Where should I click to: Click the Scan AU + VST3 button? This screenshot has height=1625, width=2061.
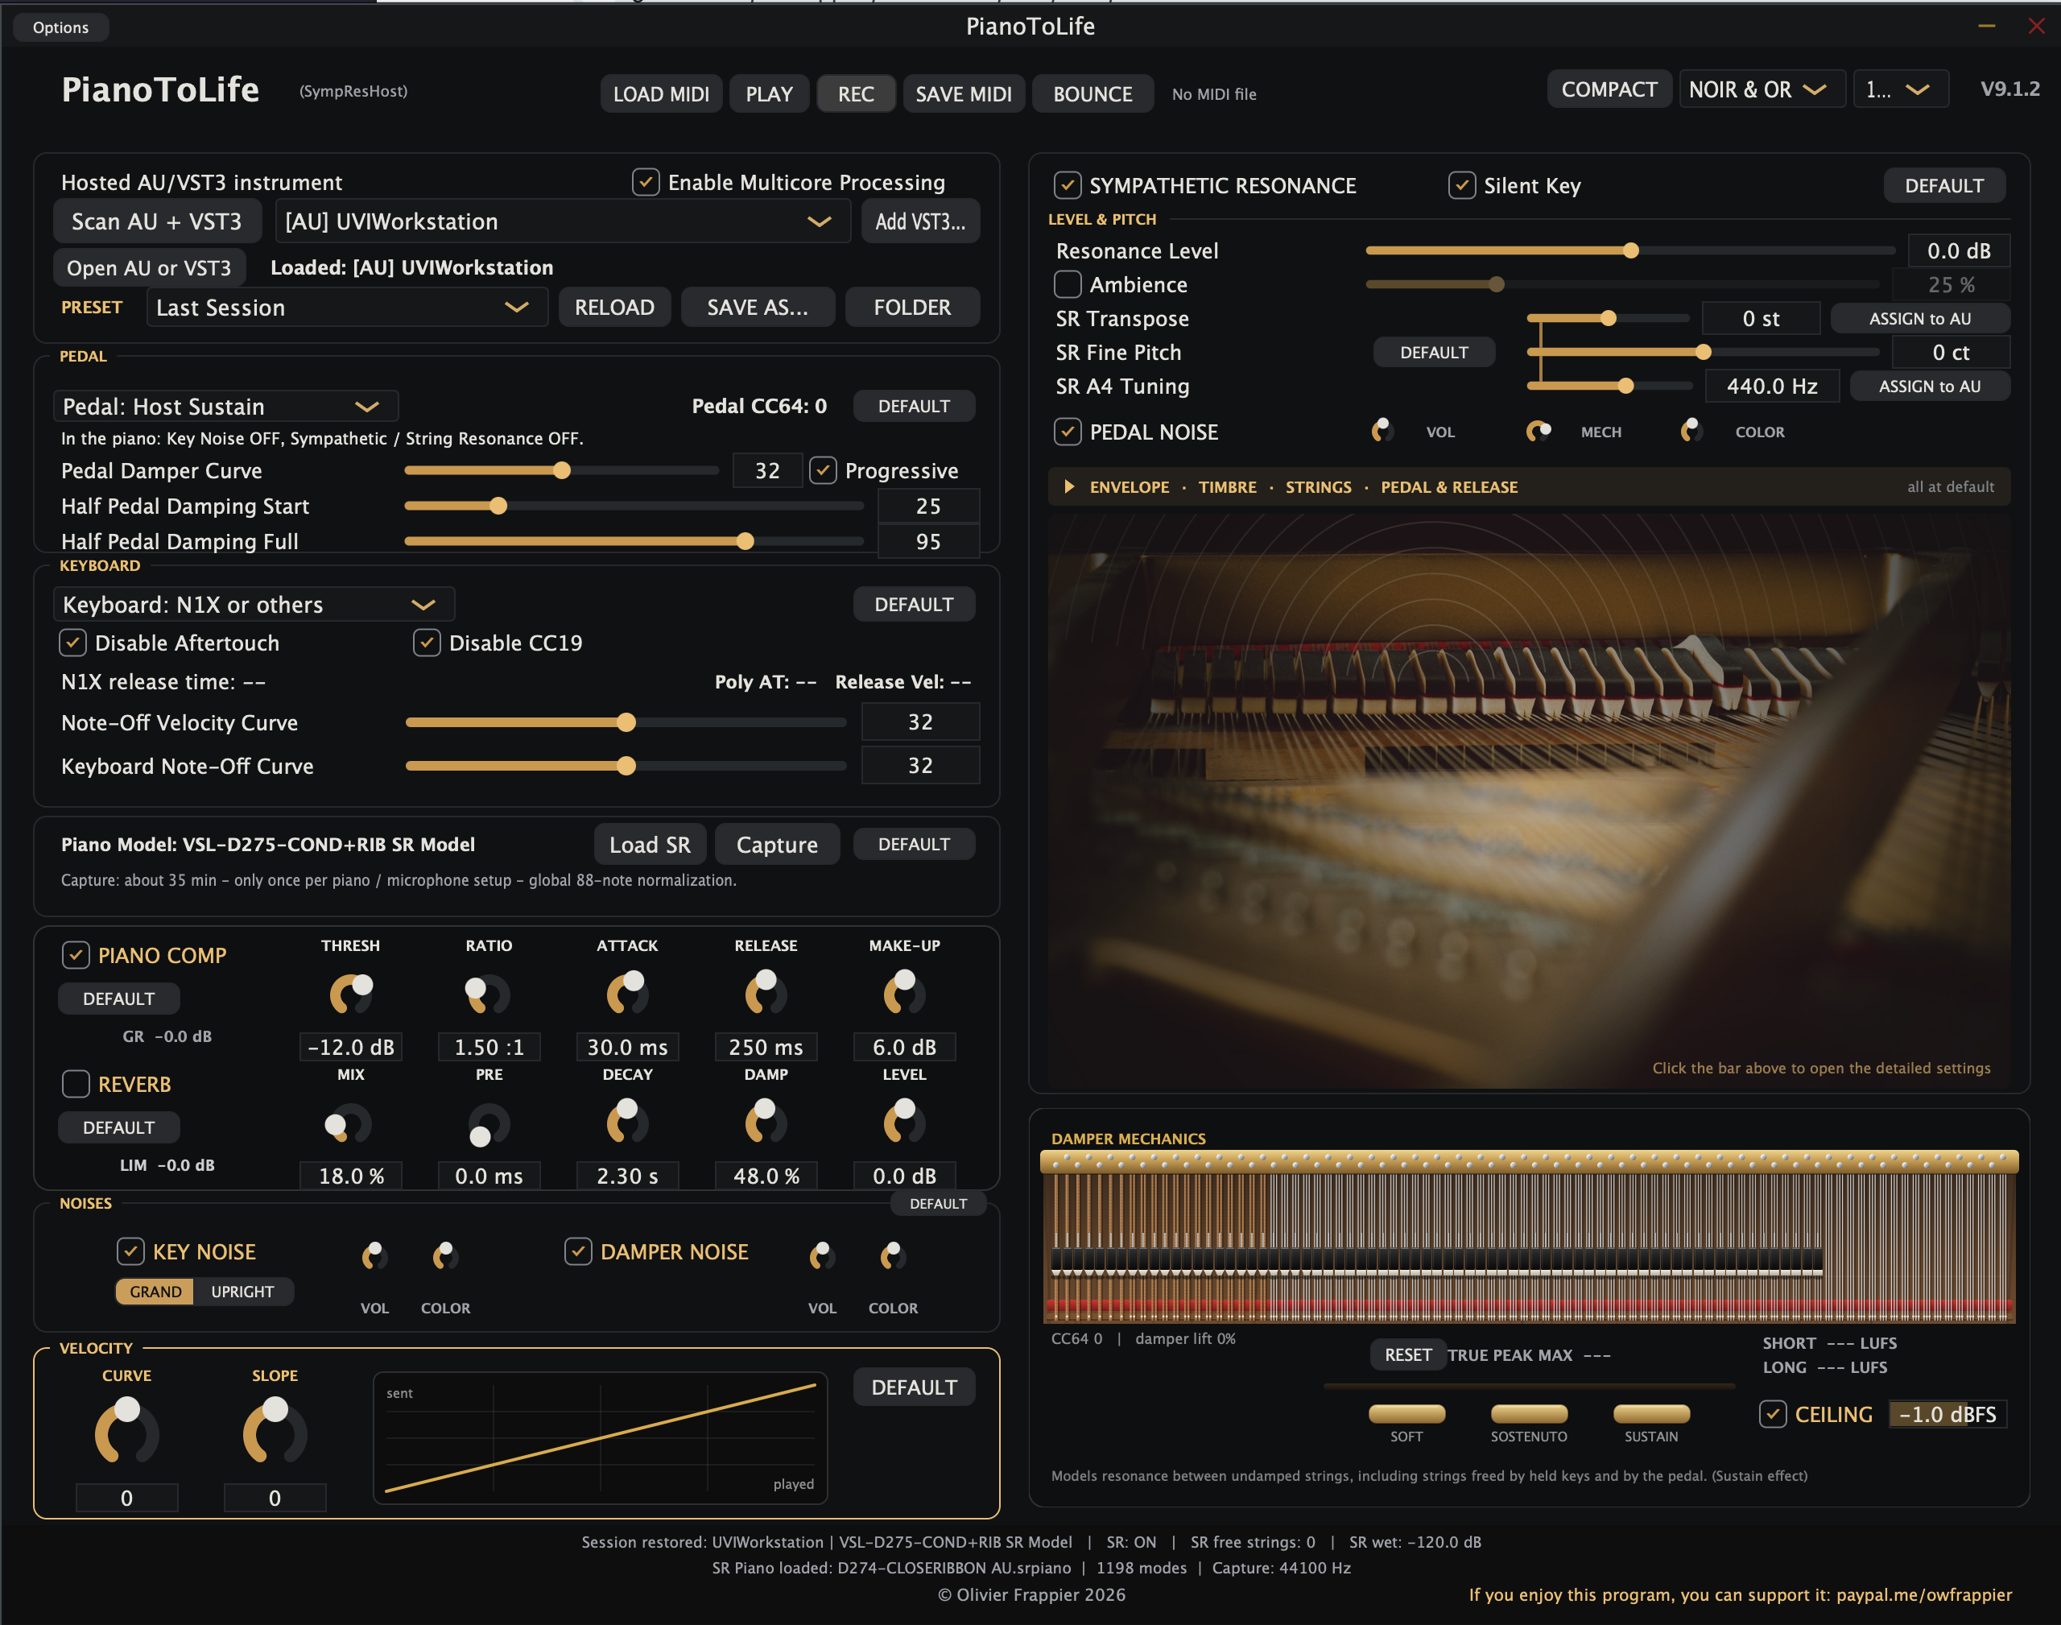point(157,221)
